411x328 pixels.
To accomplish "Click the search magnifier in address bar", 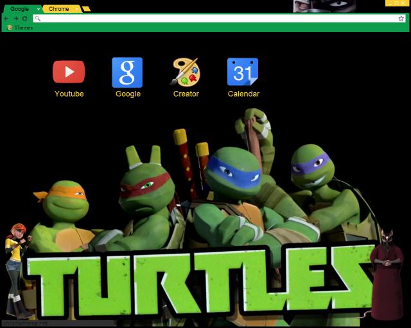I will (38, 19).
